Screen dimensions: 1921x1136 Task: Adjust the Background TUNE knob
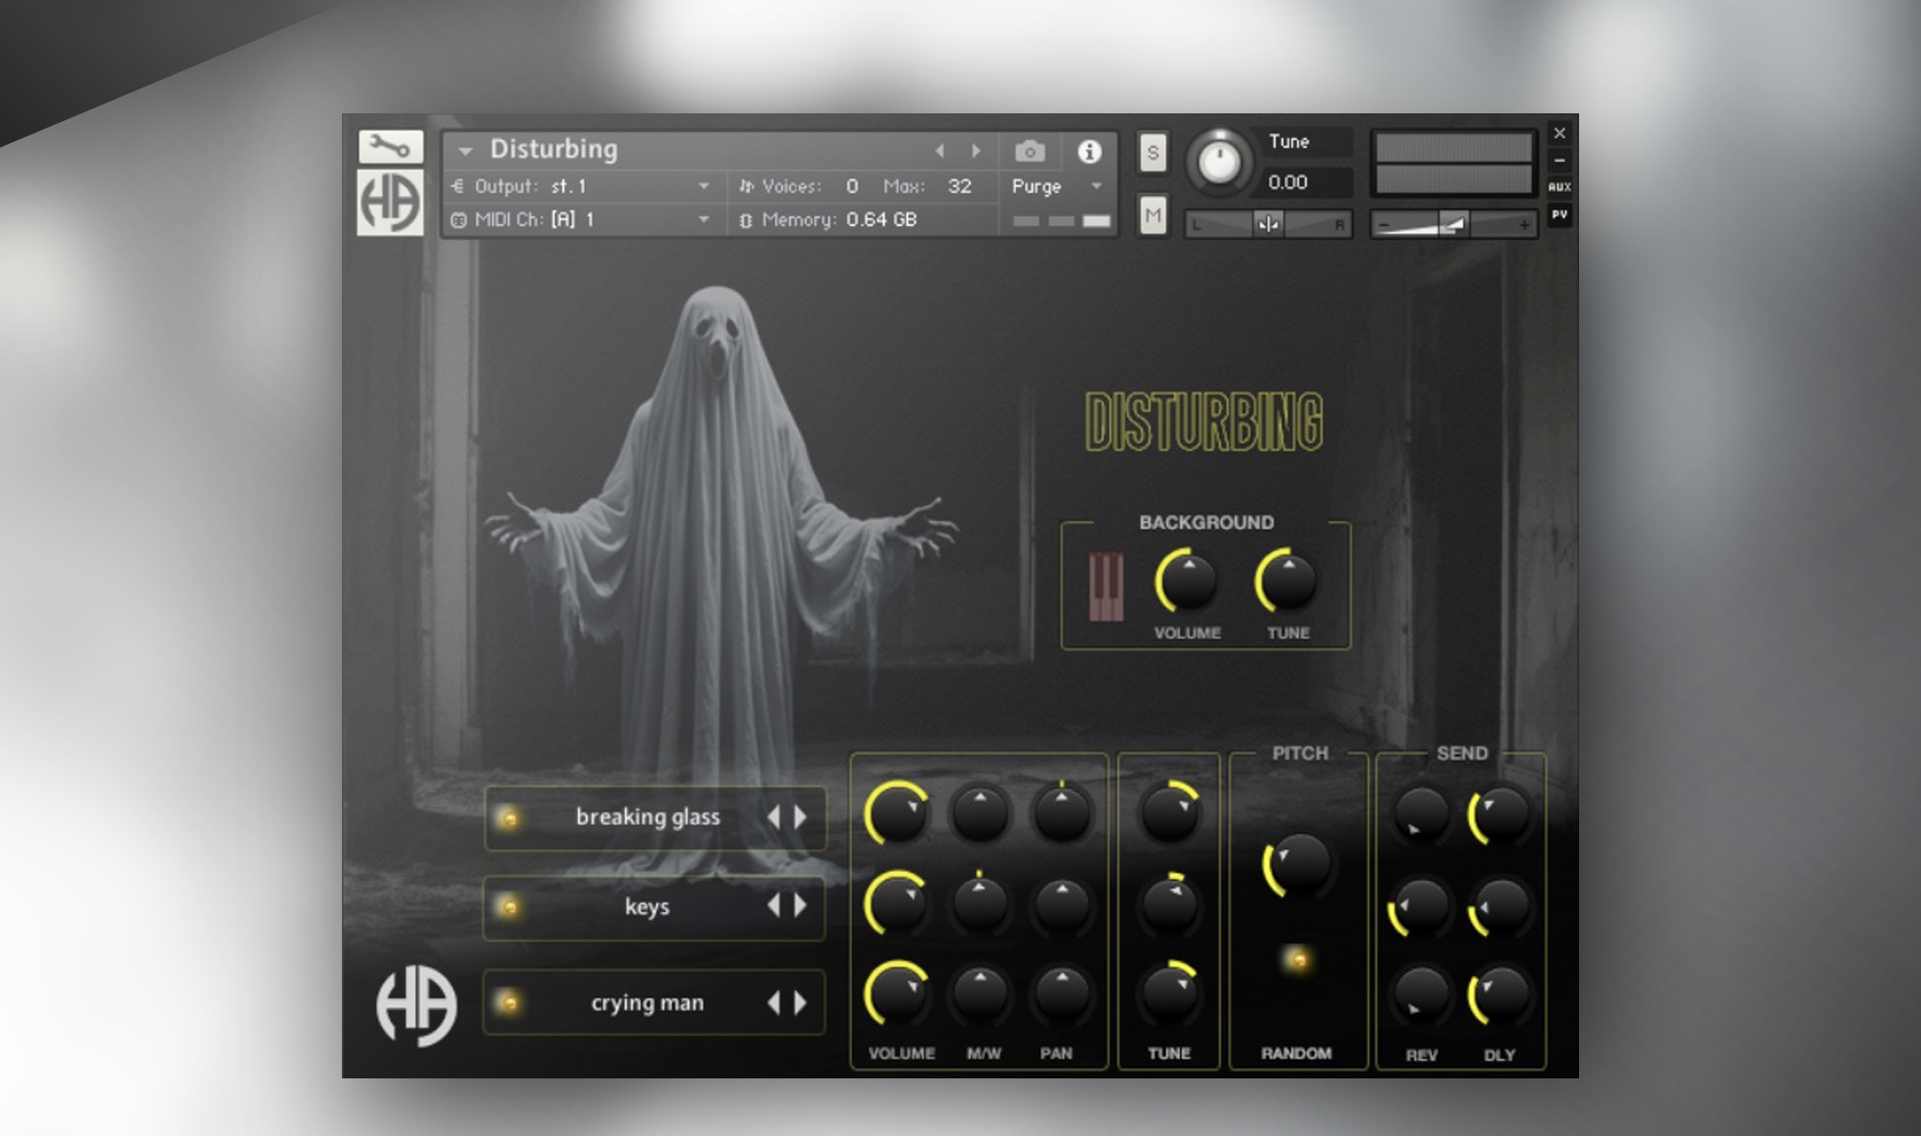tap(1288, 581)
